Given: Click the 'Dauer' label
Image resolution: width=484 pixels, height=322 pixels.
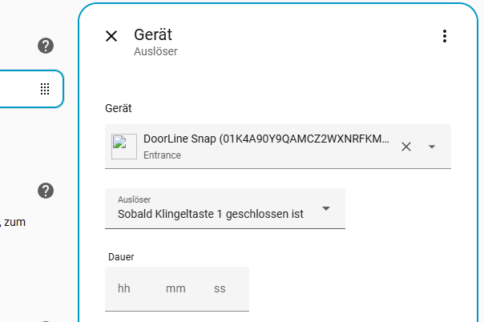Looking at the screenshot, I should [x=121, y=257].
